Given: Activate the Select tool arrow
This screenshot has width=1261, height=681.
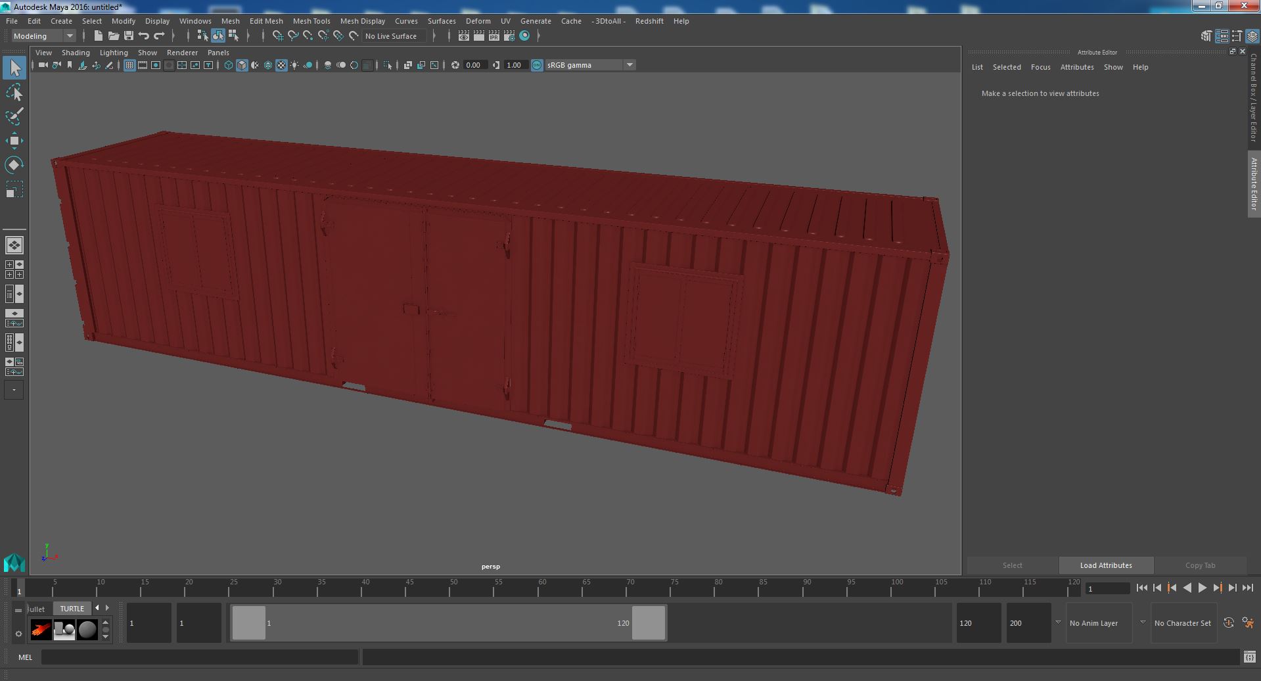Looking at the screenshot, I should [x=14, y=68].
